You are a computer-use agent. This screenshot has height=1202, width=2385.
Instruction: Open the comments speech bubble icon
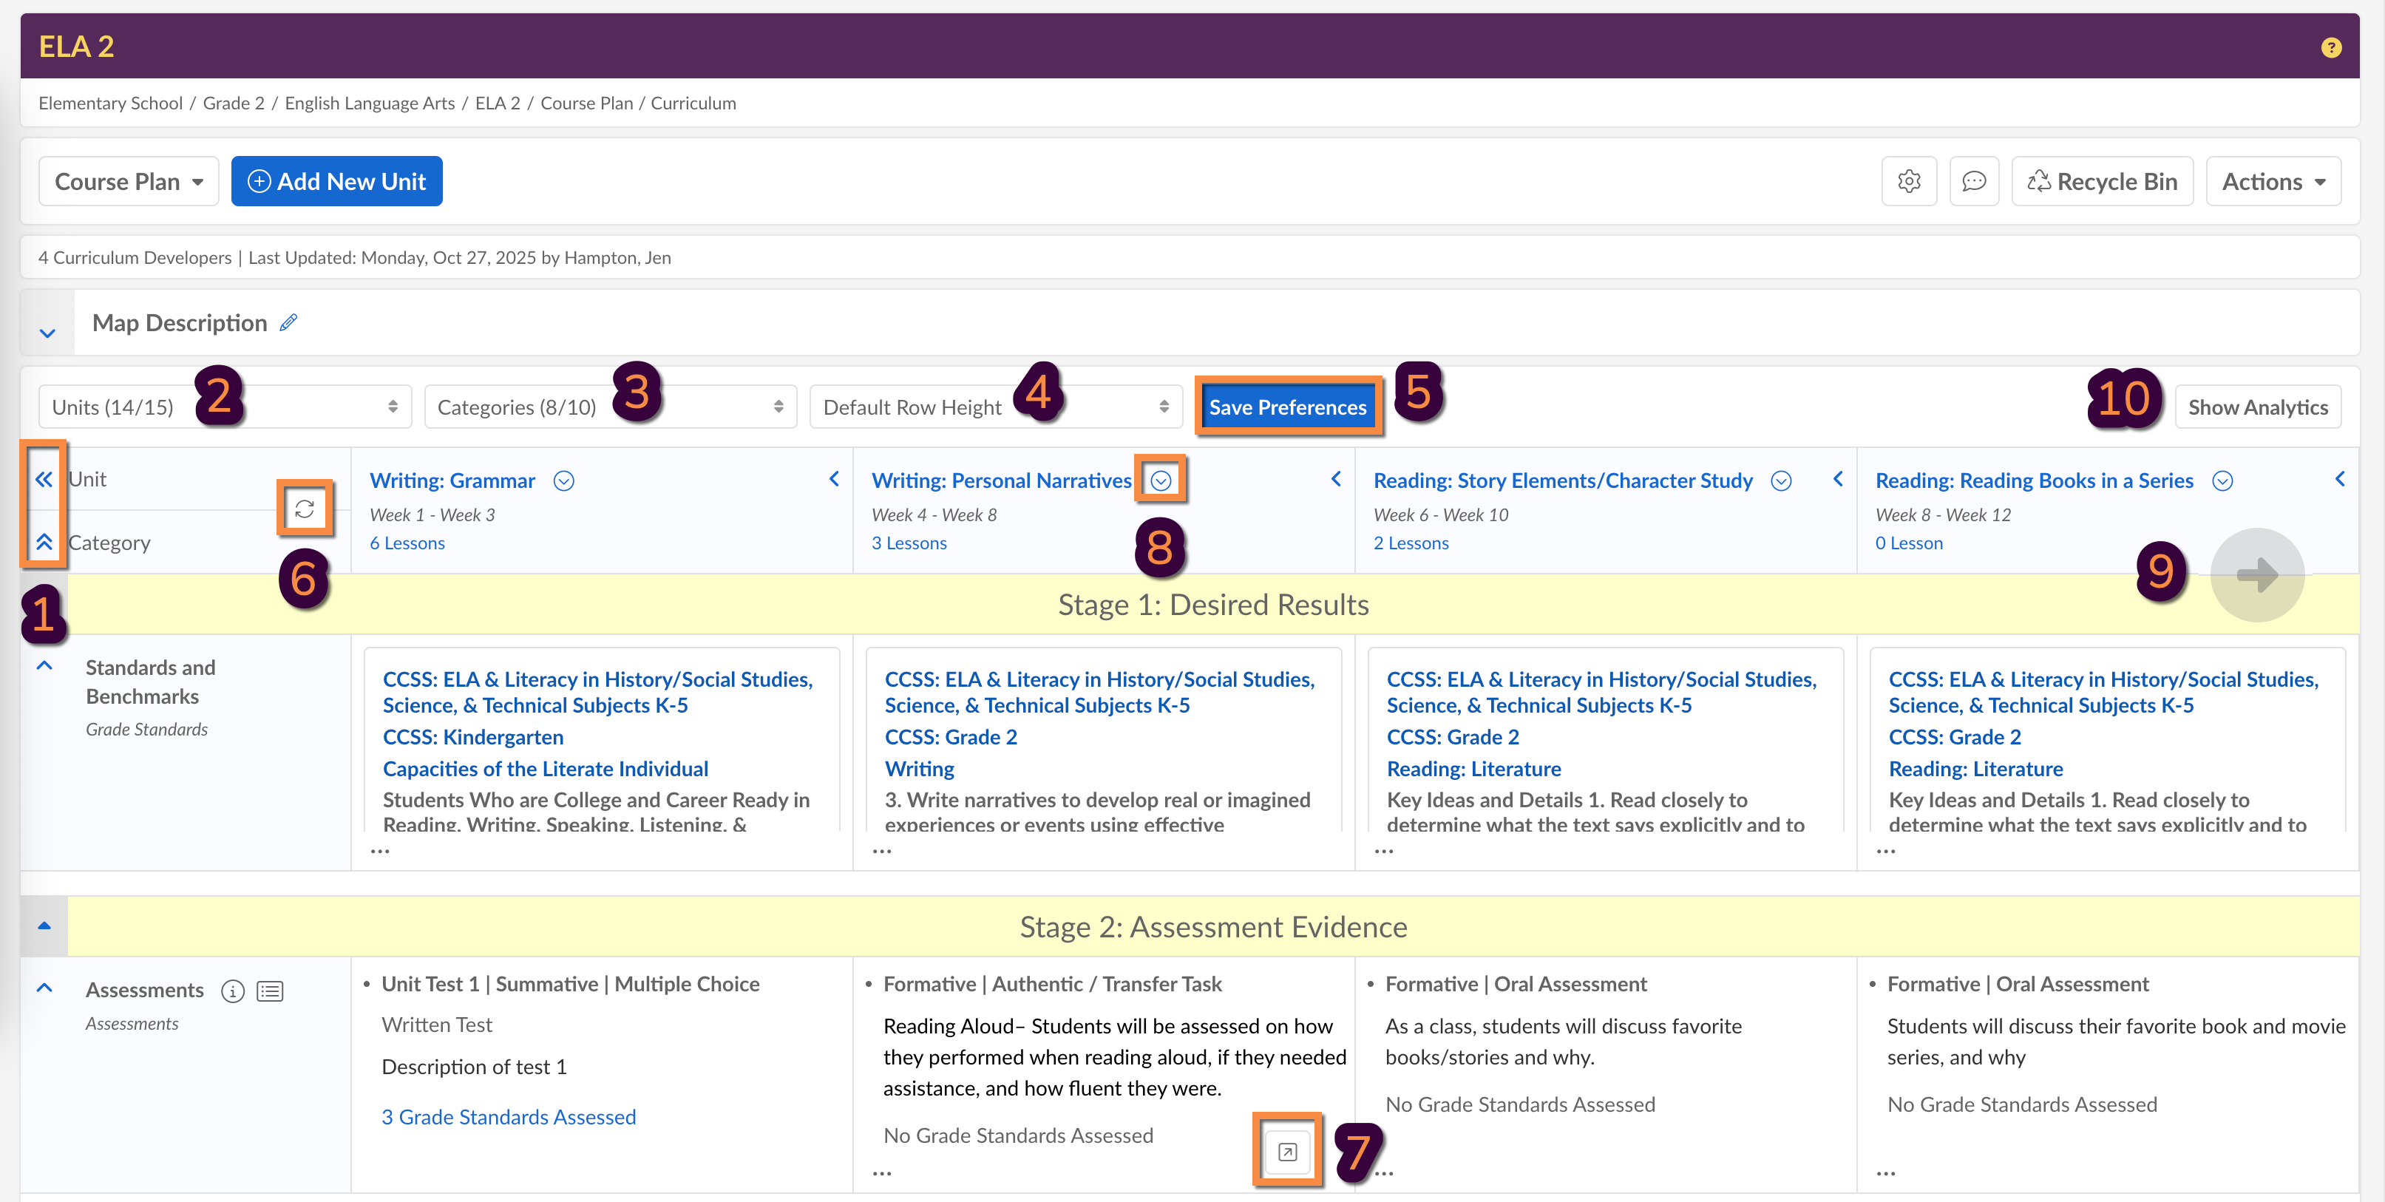tap(1973, 182)
